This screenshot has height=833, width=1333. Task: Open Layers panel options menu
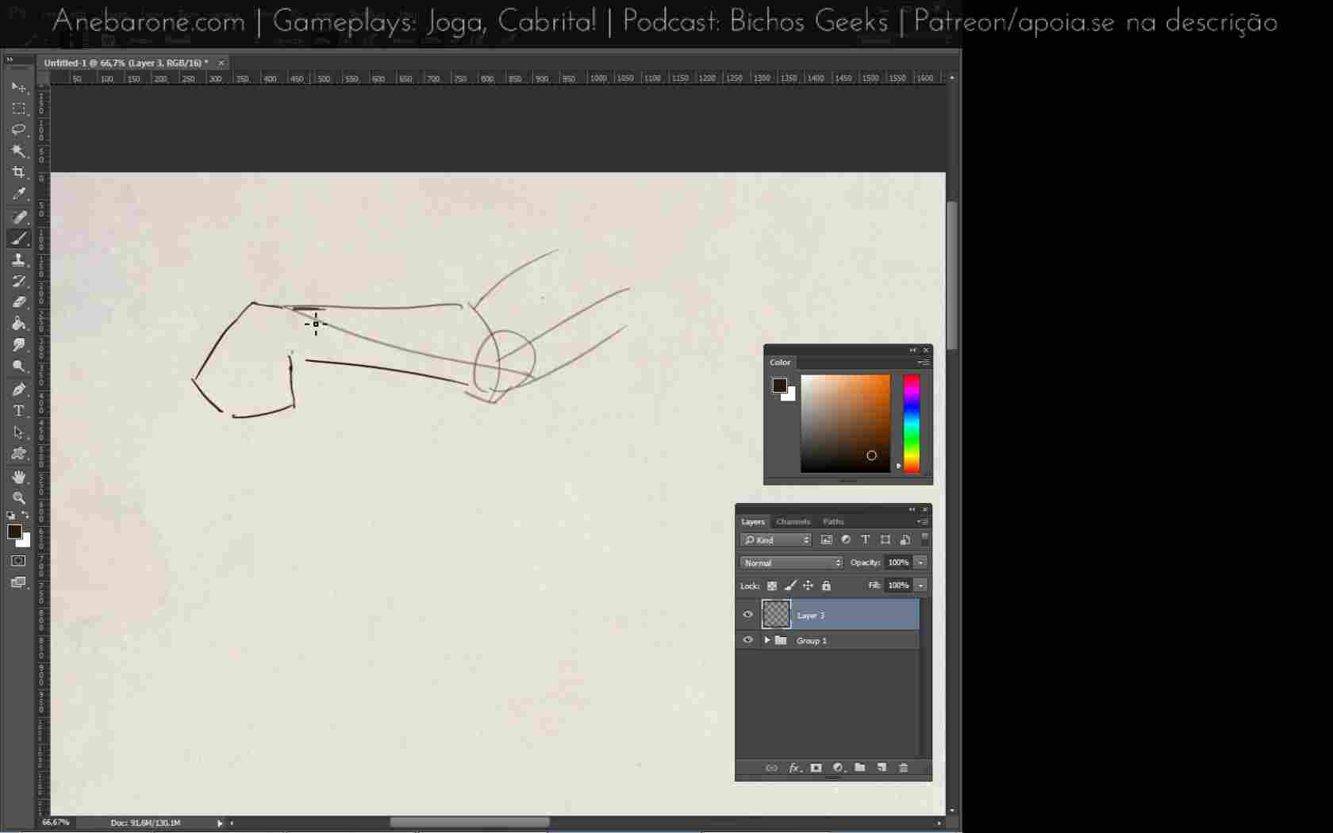click(922, 521)
